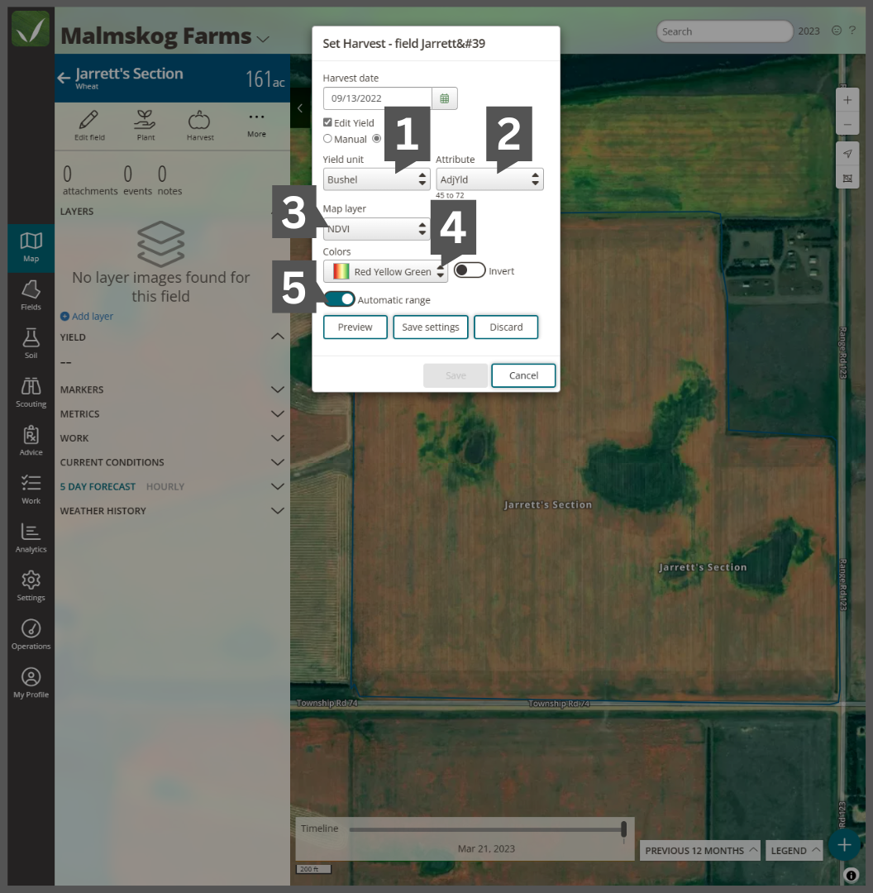Image resolution: width=873 pixels, height=893 pixels.
Task: Zoom in on the map
Action: (x=847, y=99)
